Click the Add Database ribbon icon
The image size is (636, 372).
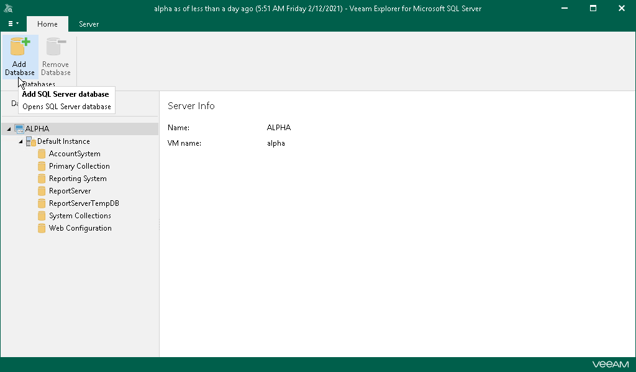(20, 46)
